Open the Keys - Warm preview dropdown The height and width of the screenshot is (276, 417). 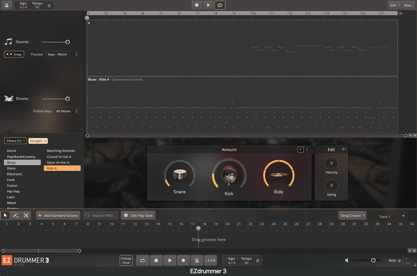tap(62, 54)
